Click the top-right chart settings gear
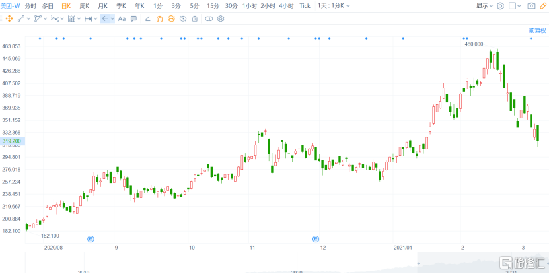Screen dimensions: 549x274 [500, 6]
